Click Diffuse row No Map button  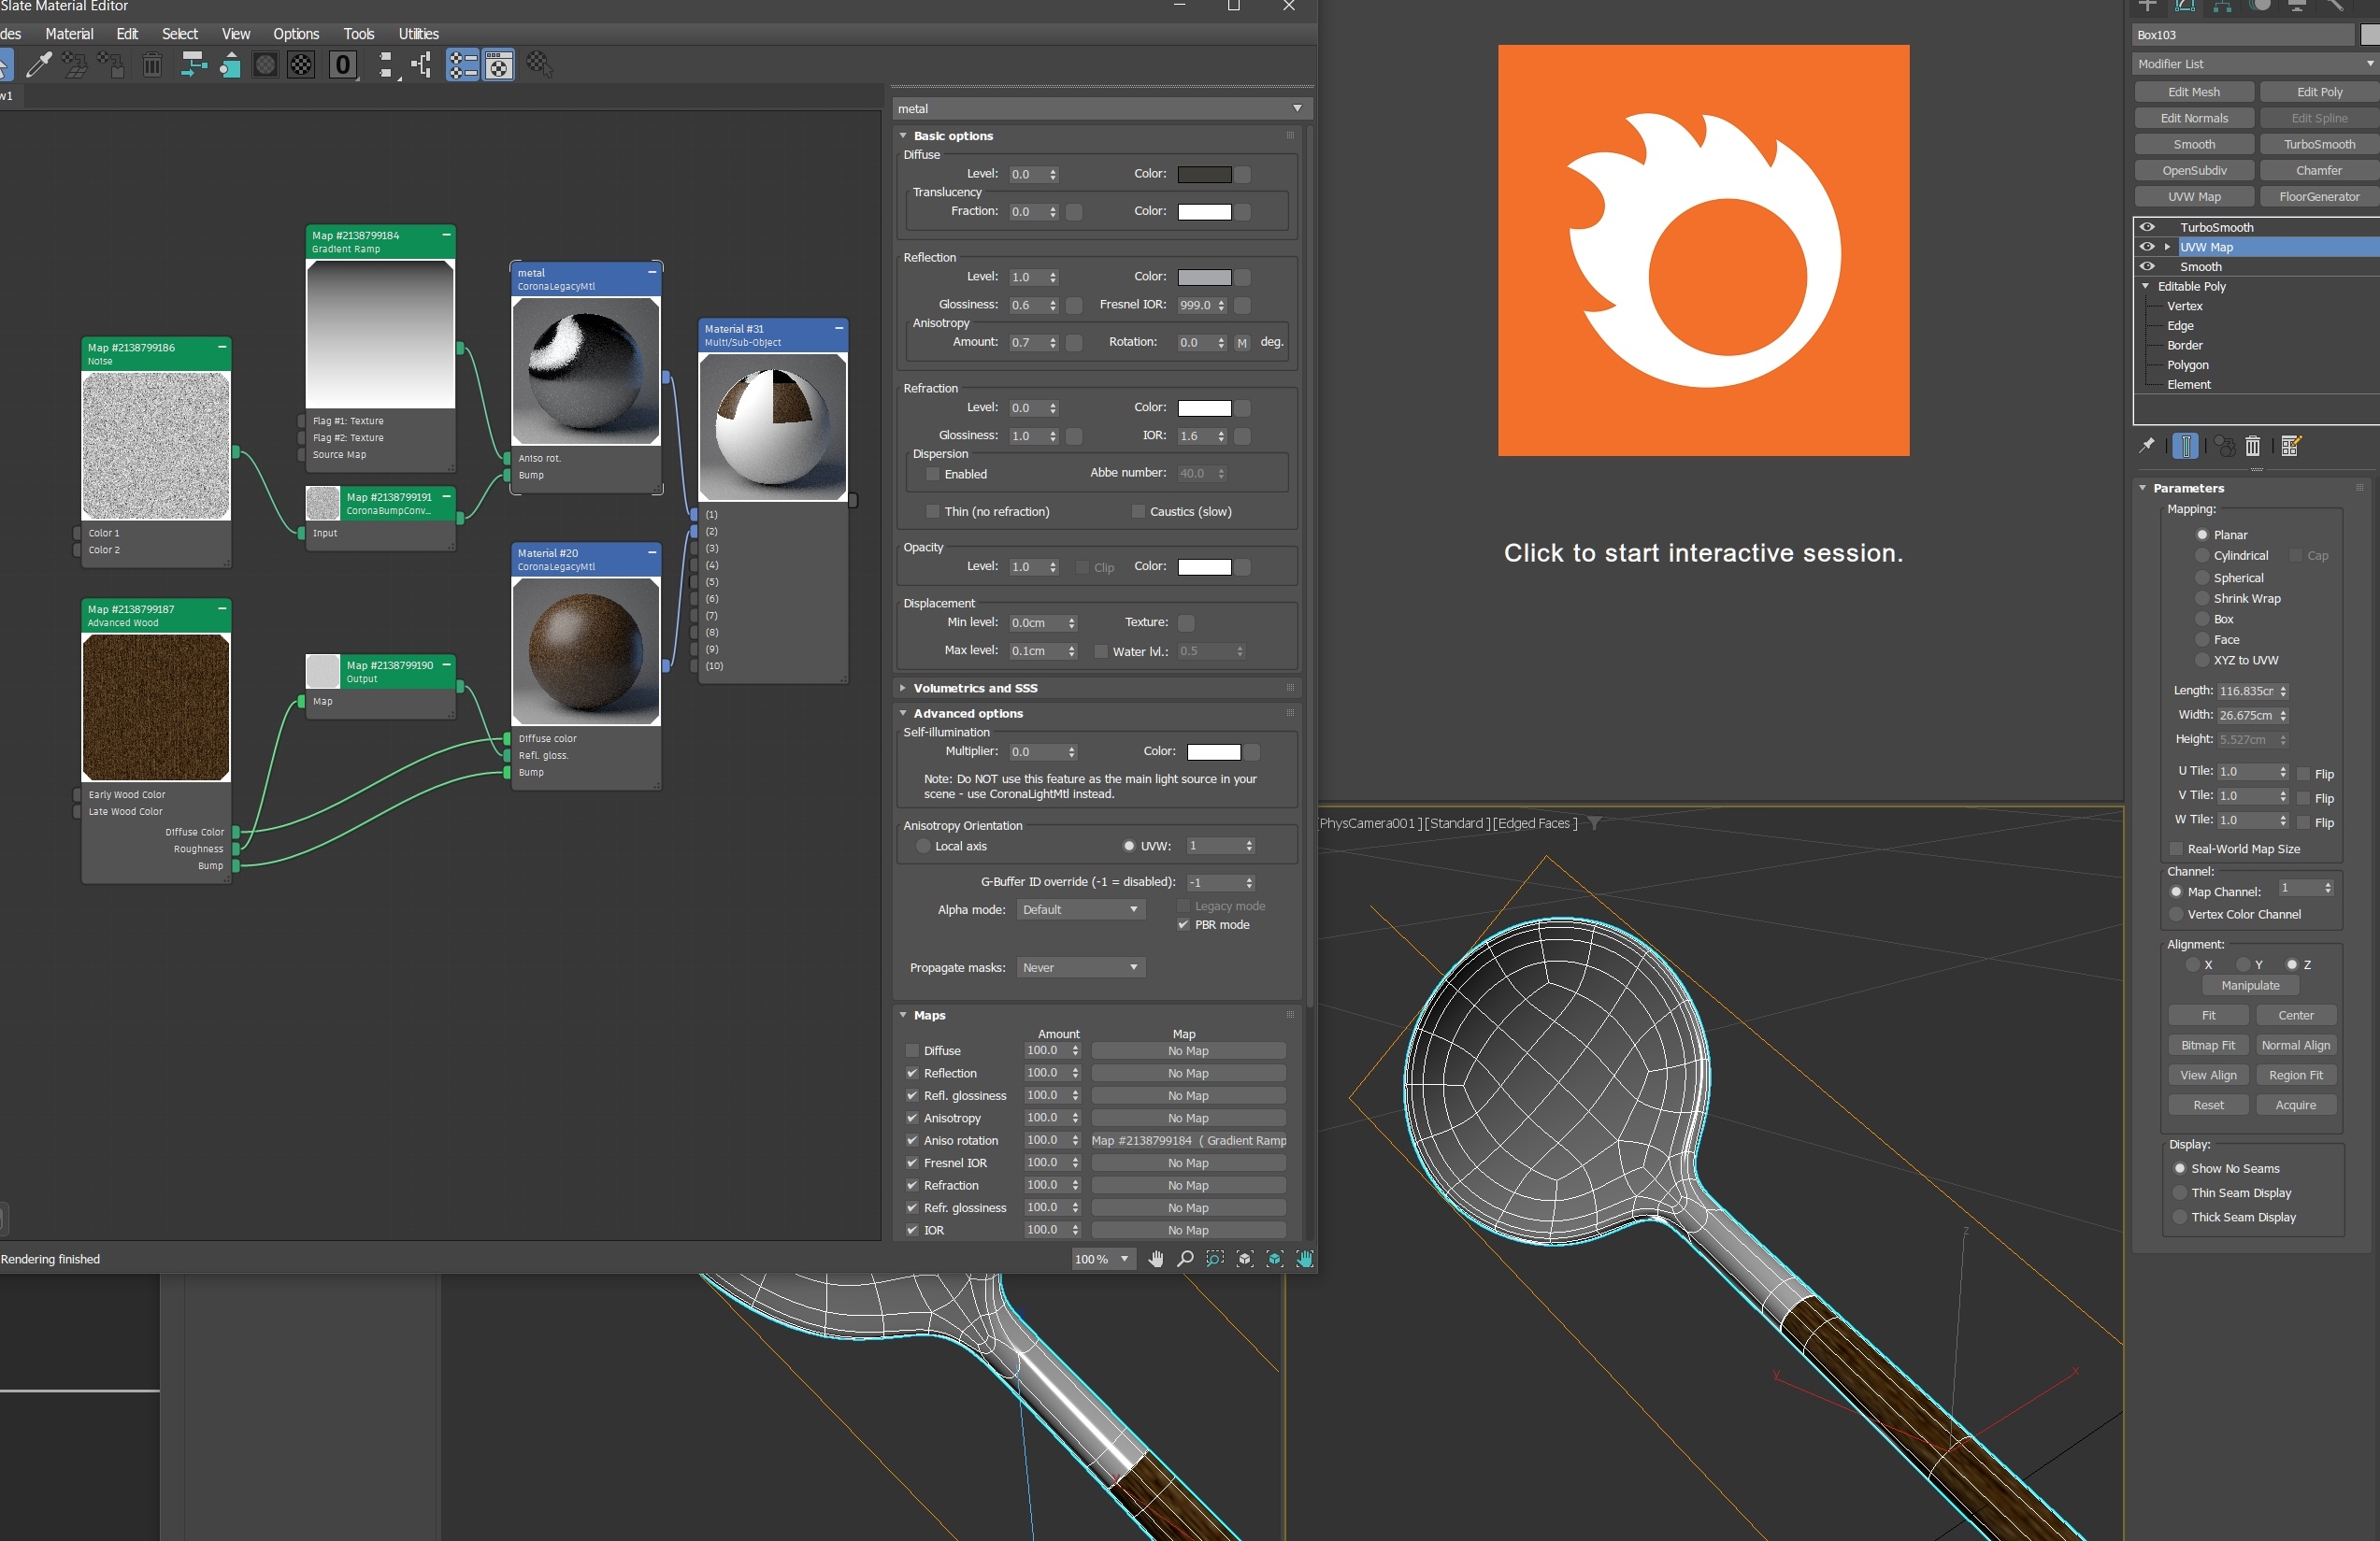pyautogui.click(x=1189, y=1051)
